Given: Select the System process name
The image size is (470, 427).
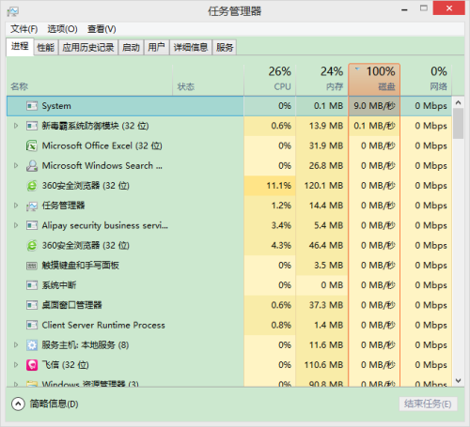Looking at the screenshot, I should 56,106.
